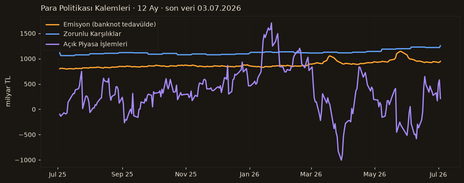
Task: Click the May 26 x-axis tick label
Action: 375,175
